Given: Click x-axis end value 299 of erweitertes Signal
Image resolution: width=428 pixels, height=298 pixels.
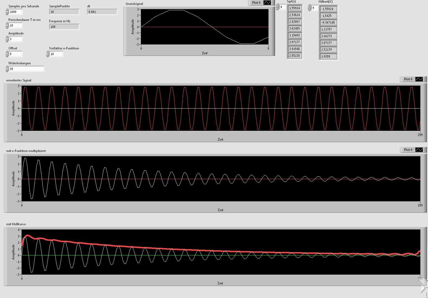Looking at the screenshot, I should pos(420,135).
